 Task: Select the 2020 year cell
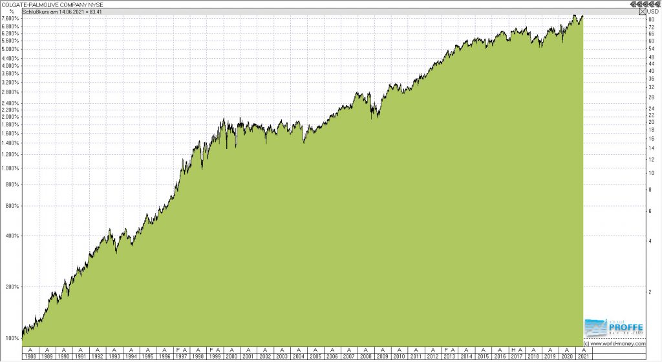pos(567,356)
